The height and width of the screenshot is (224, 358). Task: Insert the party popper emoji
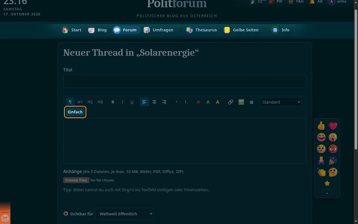(333, 160)
